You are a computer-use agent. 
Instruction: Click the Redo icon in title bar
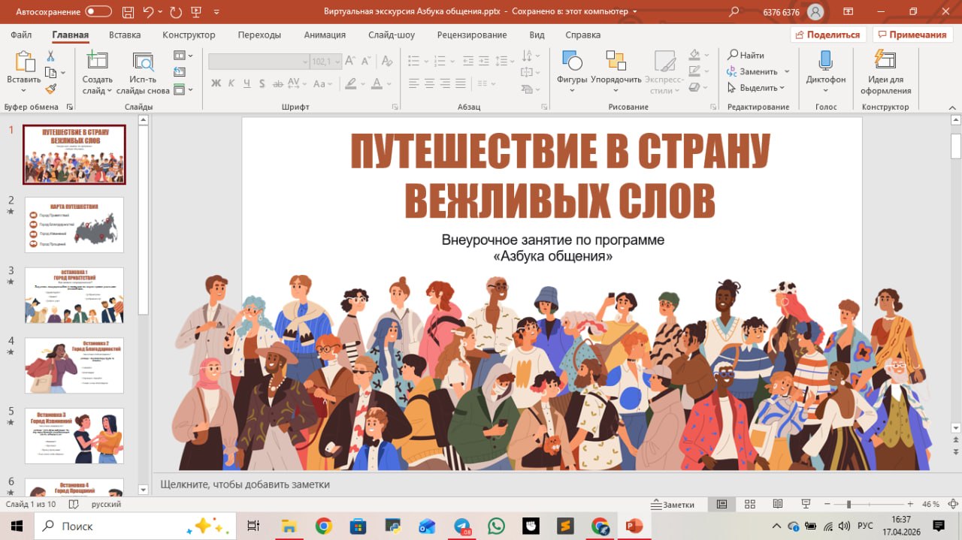point(176,12)
